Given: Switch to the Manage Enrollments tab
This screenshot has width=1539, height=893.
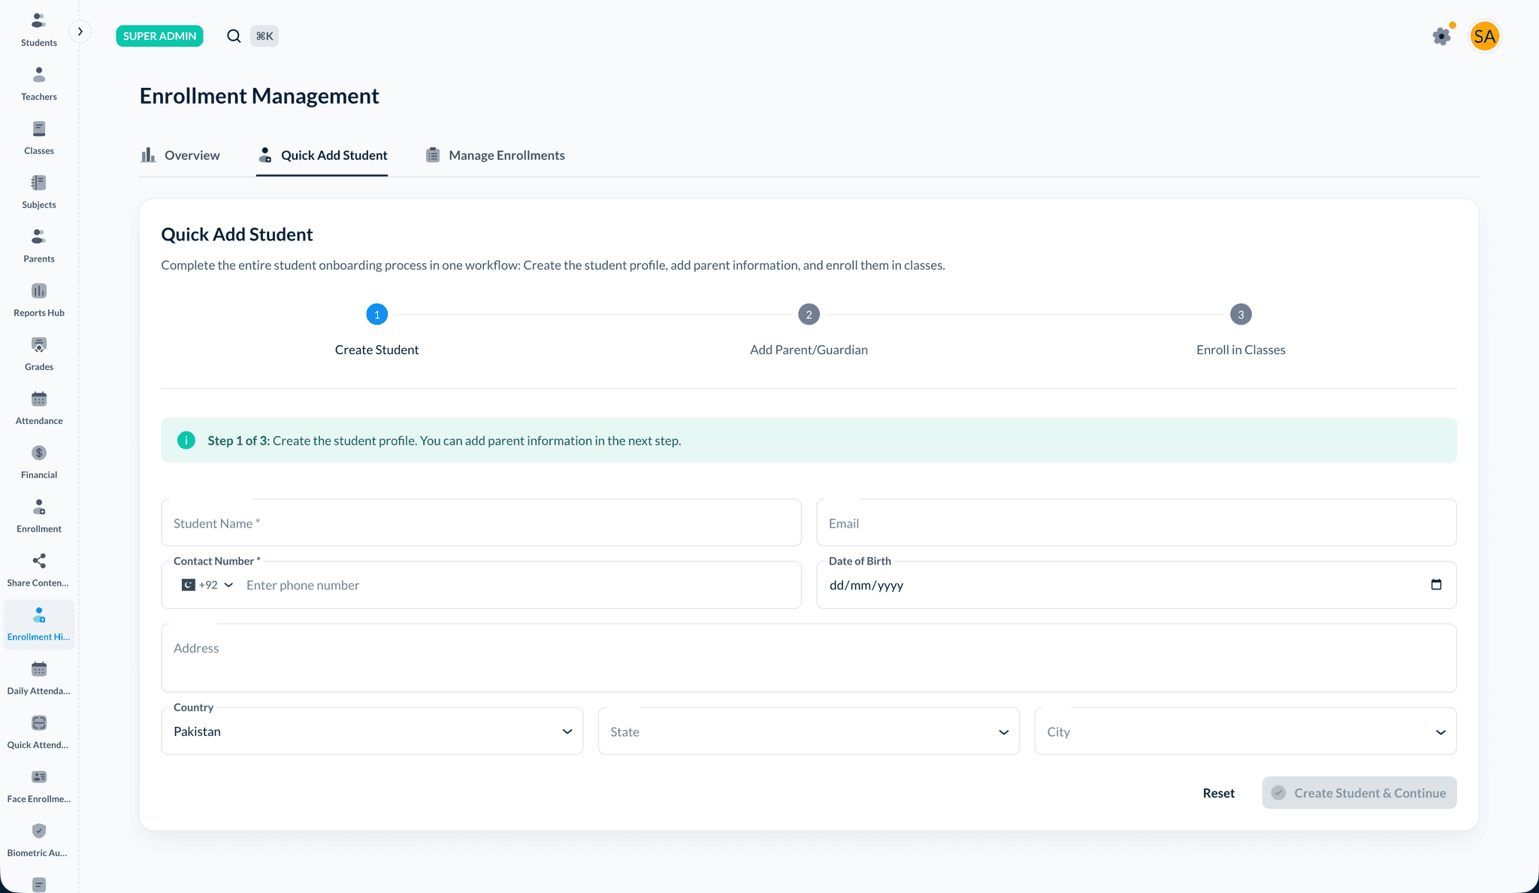Looking at the screenshot, I should (495, 156).
